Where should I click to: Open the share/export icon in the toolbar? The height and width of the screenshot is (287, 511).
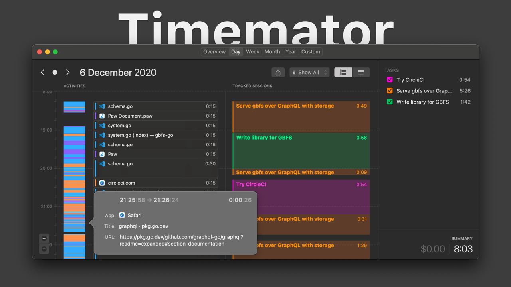tap(278, 72)
